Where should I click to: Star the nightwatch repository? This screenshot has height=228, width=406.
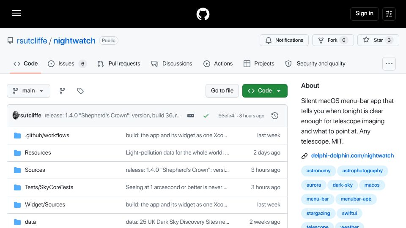pyautogui.click(x=378, y=40)
